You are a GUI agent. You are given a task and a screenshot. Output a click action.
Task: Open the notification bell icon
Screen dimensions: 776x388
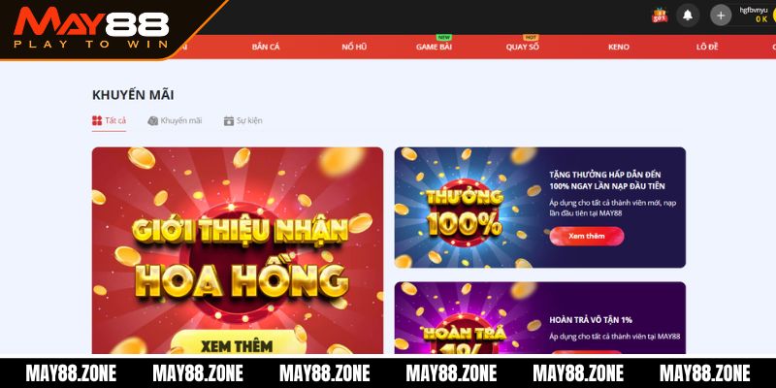pos(688,16)
